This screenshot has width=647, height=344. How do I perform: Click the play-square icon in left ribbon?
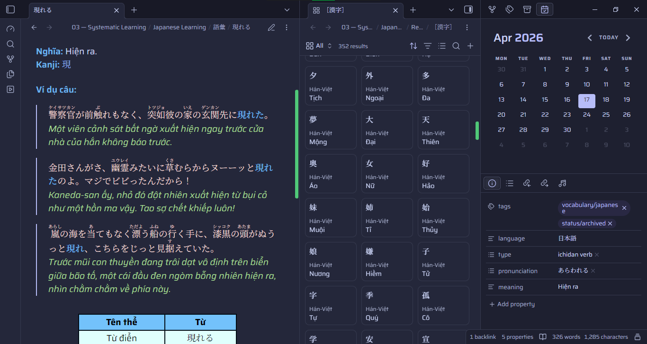pos(10,89)
